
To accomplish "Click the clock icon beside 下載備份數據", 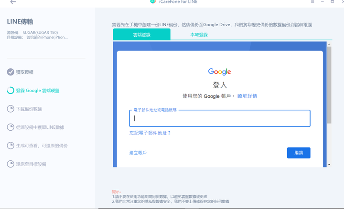I will click(x=11, y=109).
